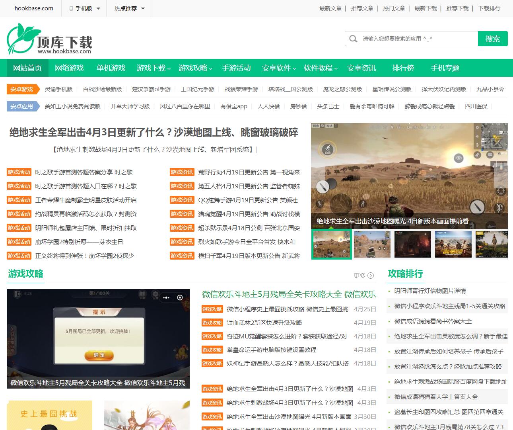Open 铁血武林2新区快速升级攻略 article

[x=264, y=323]
